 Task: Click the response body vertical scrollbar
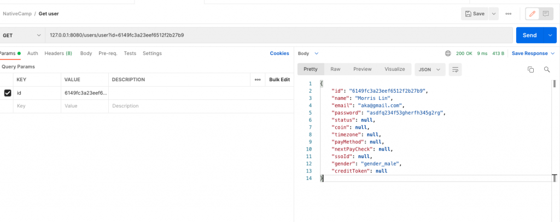pos(555,84)
